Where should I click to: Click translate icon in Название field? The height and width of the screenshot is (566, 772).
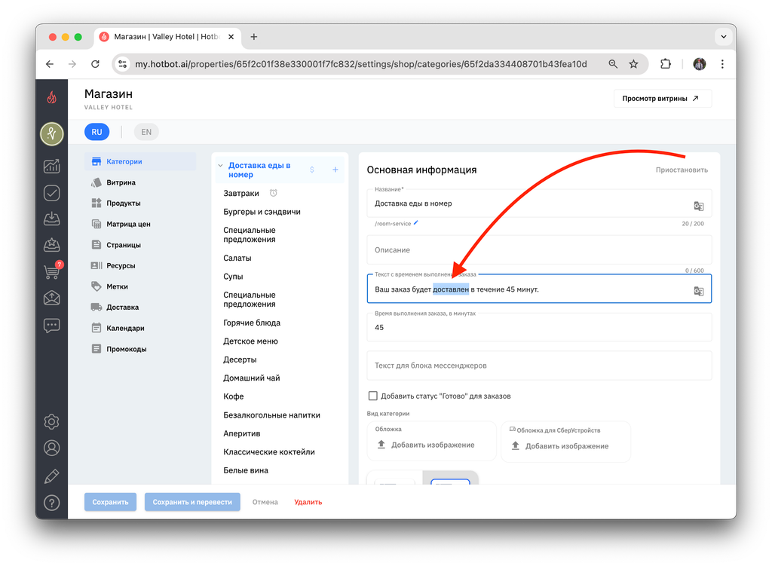coord(699,206)
